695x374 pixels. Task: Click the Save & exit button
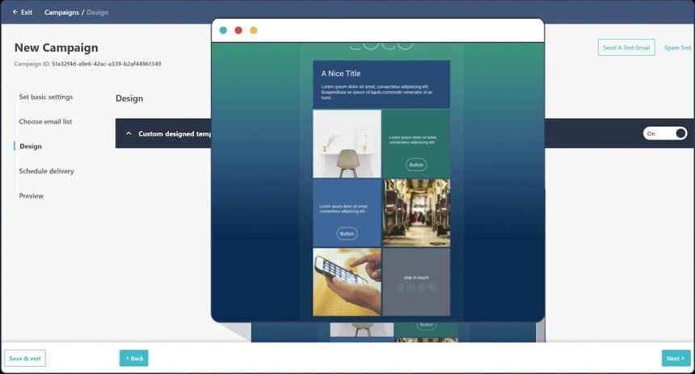point(25,358)
